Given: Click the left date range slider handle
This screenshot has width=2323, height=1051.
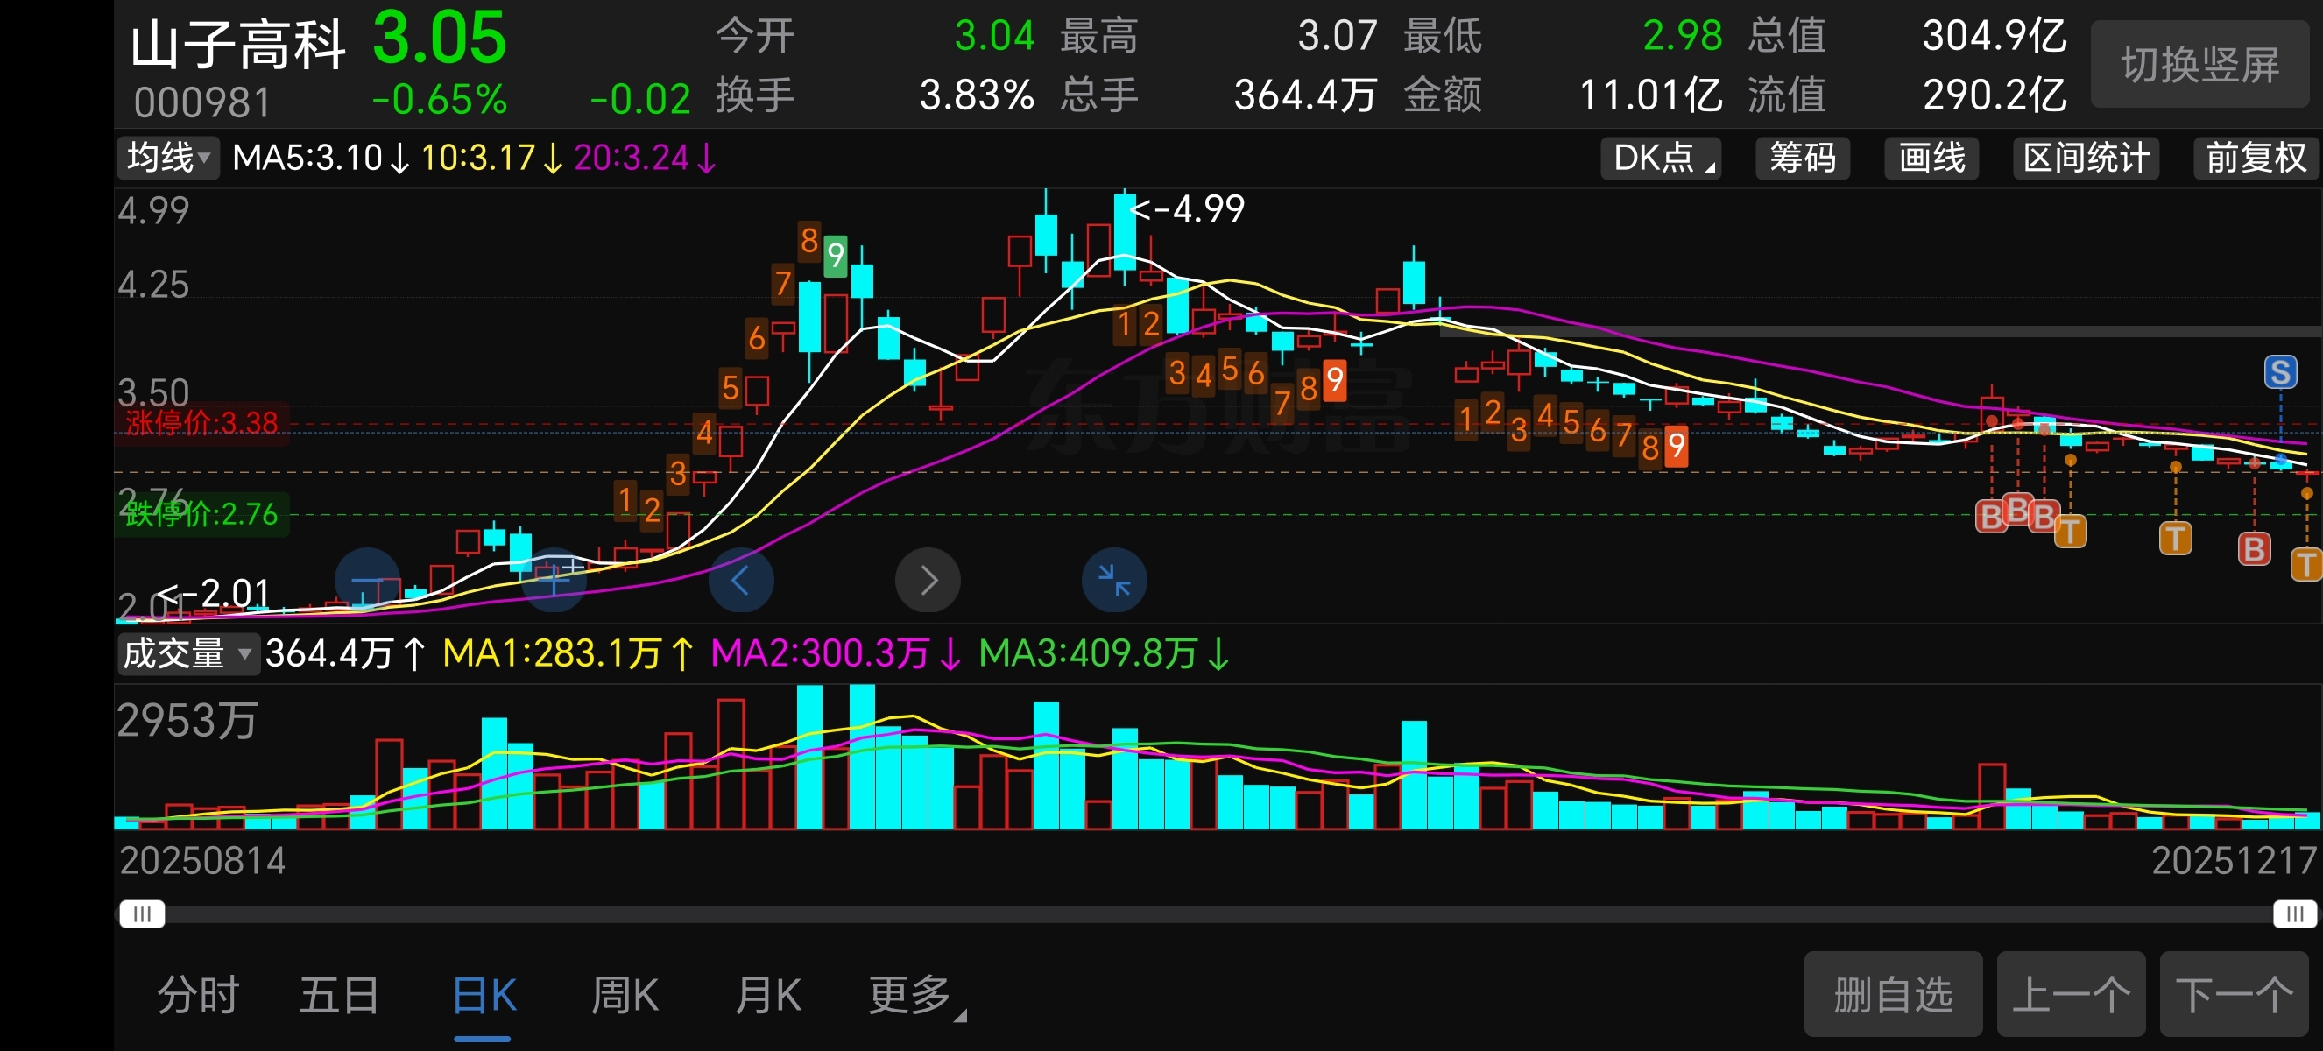Looking at the screenshot, I should (x=142, y=914).
